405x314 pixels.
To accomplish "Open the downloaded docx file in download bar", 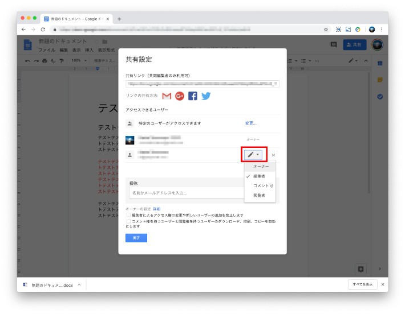I will click(x=48, y=285).
